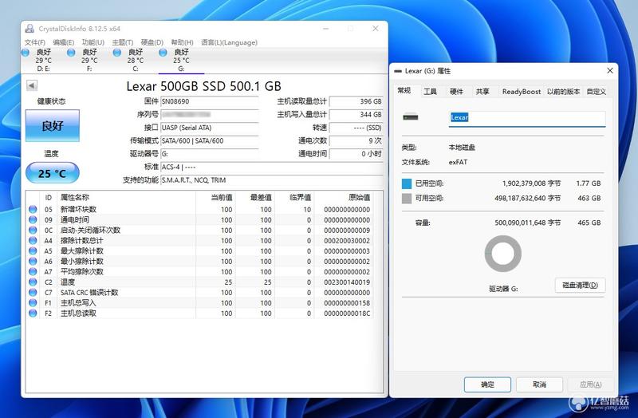Open the 主题(T) menu
Image resolution: width=638 pixels, height=418 pixels.
(123, 42)
